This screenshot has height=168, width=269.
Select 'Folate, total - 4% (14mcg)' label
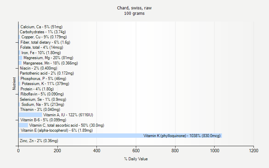coord(41,47)
